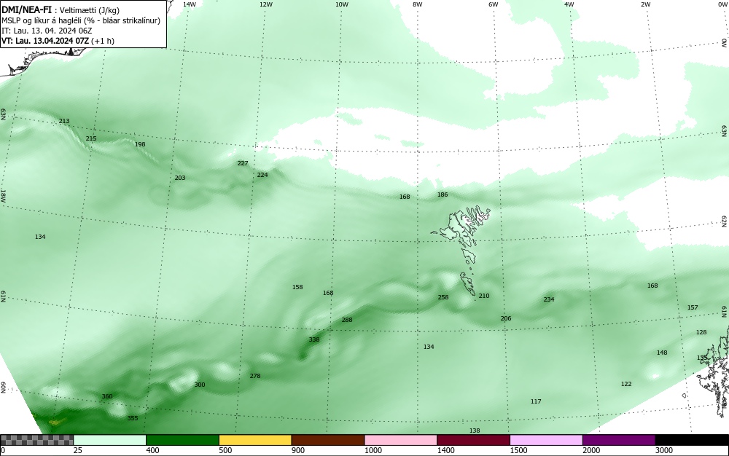Viewport: 729px width, 456px height.
Task: Select the 'VT: Lau. 13.04.2024 07Z (+1 h)' line
Action: (58, 41)
